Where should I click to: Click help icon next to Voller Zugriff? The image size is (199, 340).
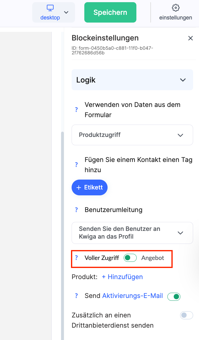click(x=76, y=258)
